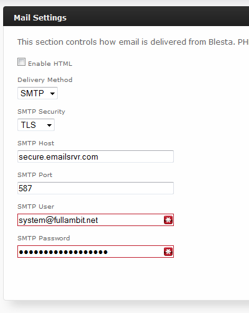Click the SMTP Host label
The image size is (249, 313).
coord(36,143)
